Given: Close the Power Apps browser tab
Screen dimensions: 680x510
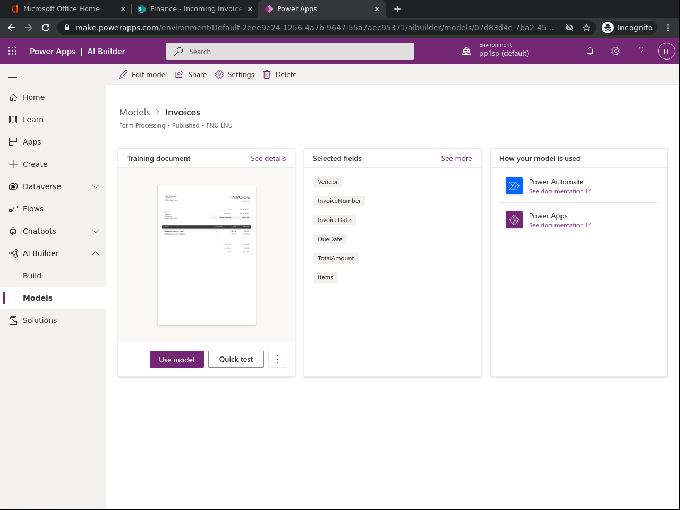Looking at the screenshot, I should 377,9.
